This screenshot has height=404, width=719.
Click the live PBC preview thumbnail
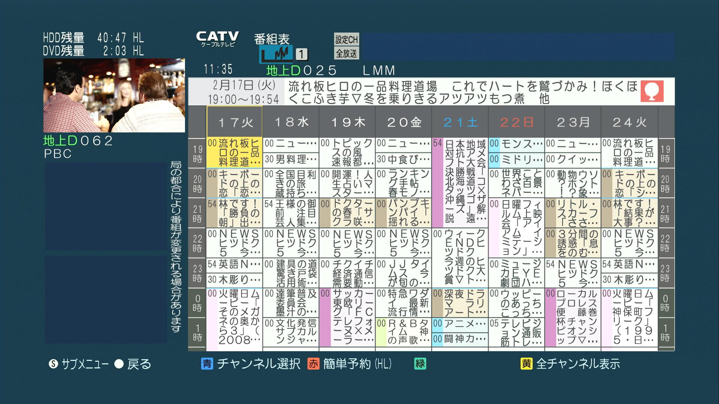(114, 95)
